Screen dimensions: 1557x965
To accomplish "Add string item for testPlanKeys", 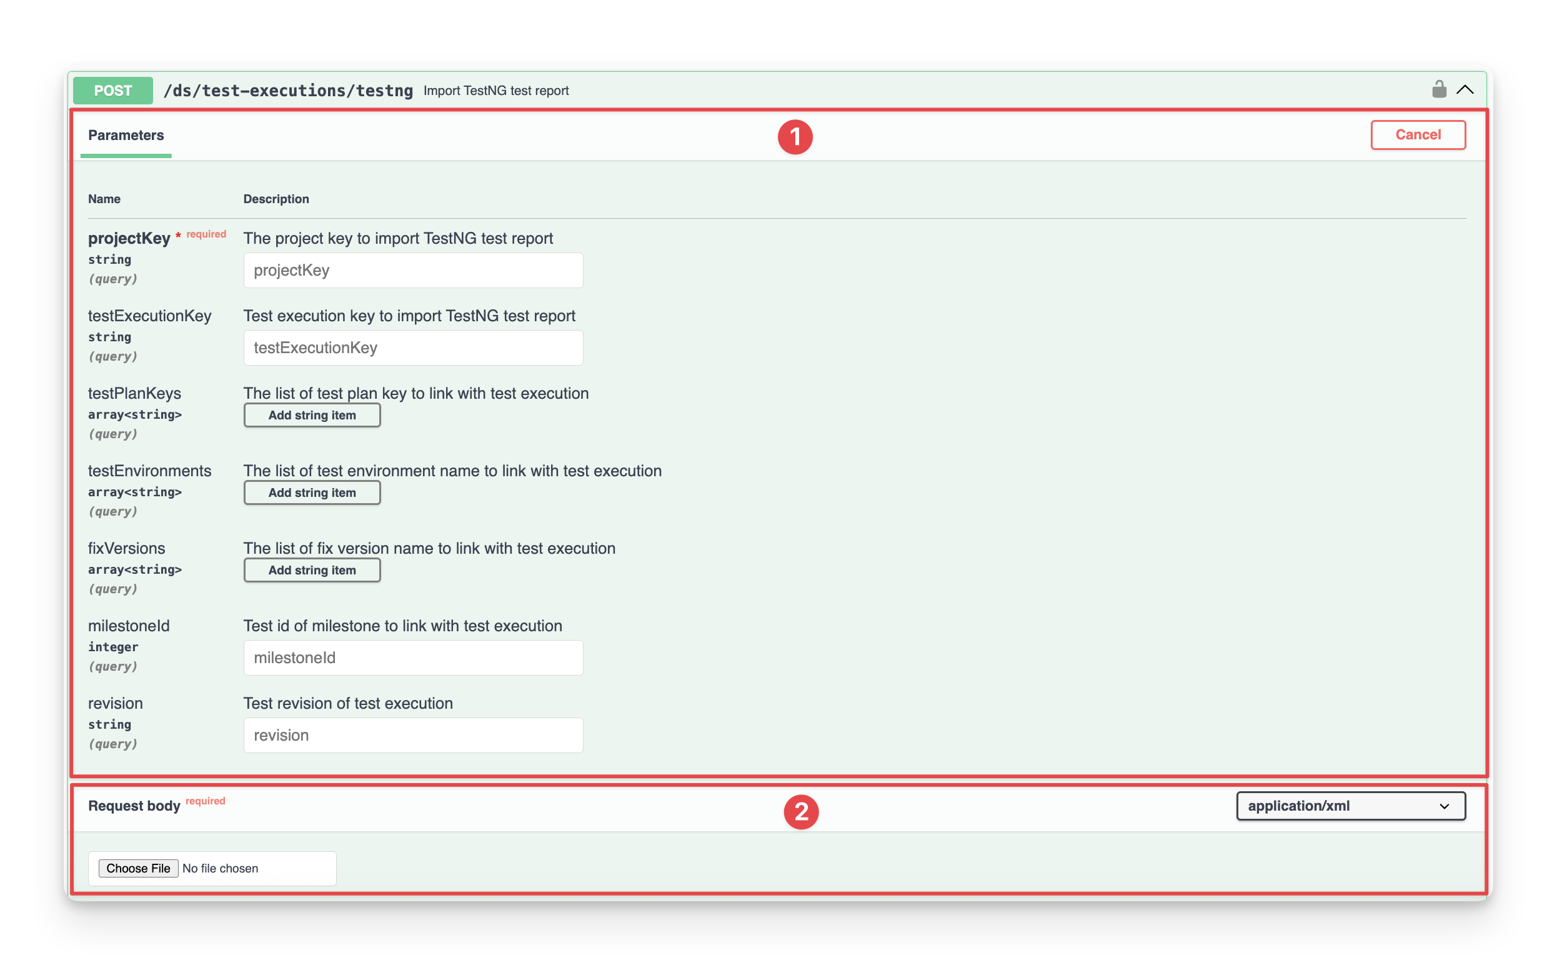I will (x=312, y=416).
